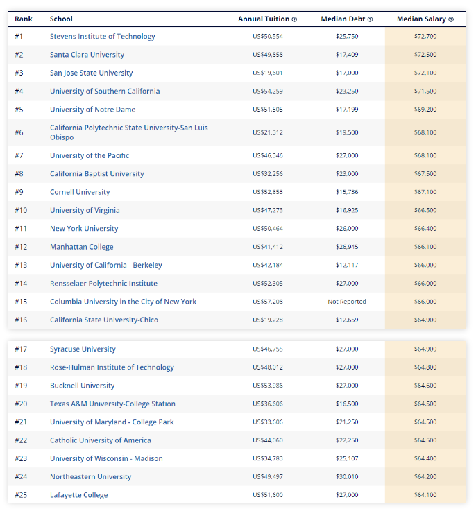Image resolution: width=476 pixels, height=511 pixels.
Task: Open Syracuse University link
Action: (x=83, y=349)
